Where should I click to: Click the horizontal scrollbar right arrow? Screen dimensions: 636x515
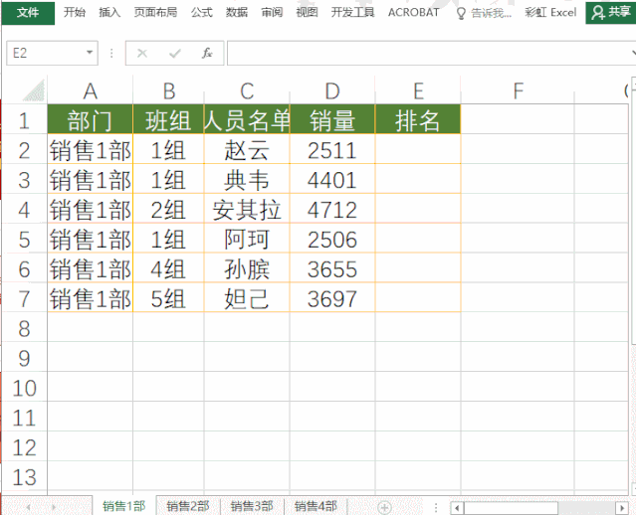(622, 507)
